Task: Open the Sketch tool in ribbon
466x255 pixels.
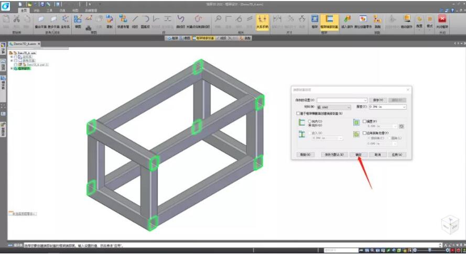Action: (x=78, y=21)
